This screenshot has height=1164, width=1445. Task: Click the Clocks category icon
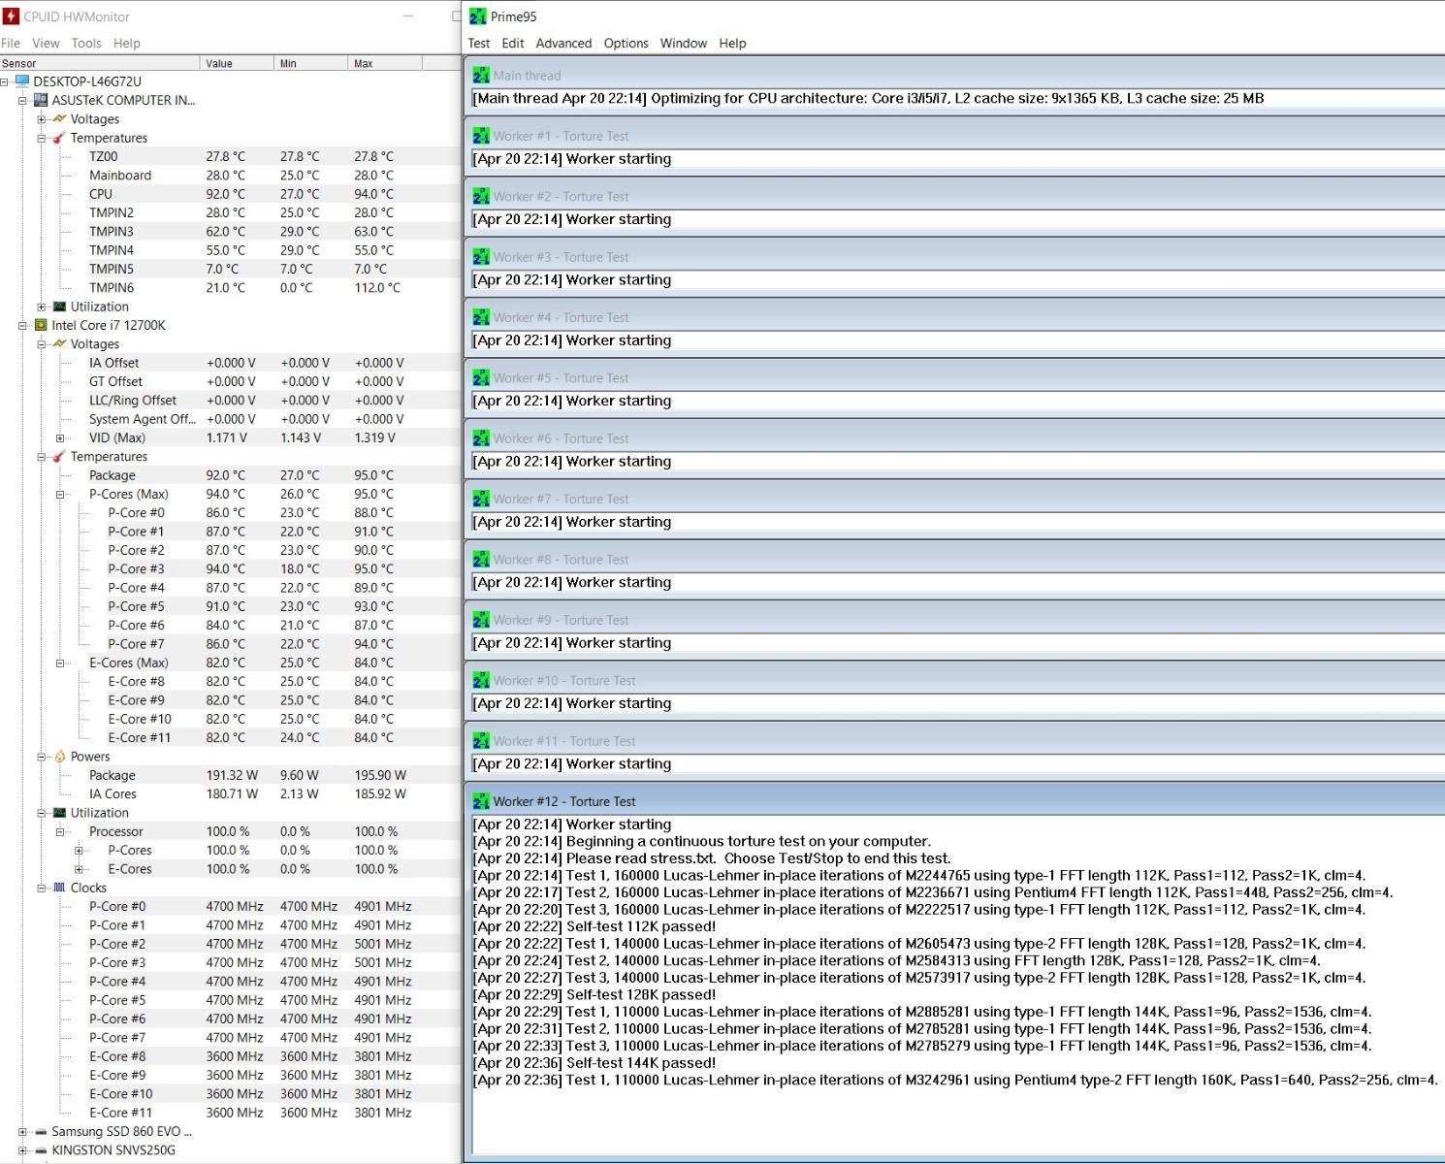pyautogui.click(x=60, y=888)
